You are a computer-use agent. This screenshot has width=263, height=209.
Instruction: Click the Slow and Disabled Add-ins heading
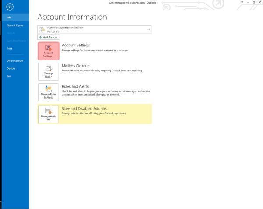[84, 109]
